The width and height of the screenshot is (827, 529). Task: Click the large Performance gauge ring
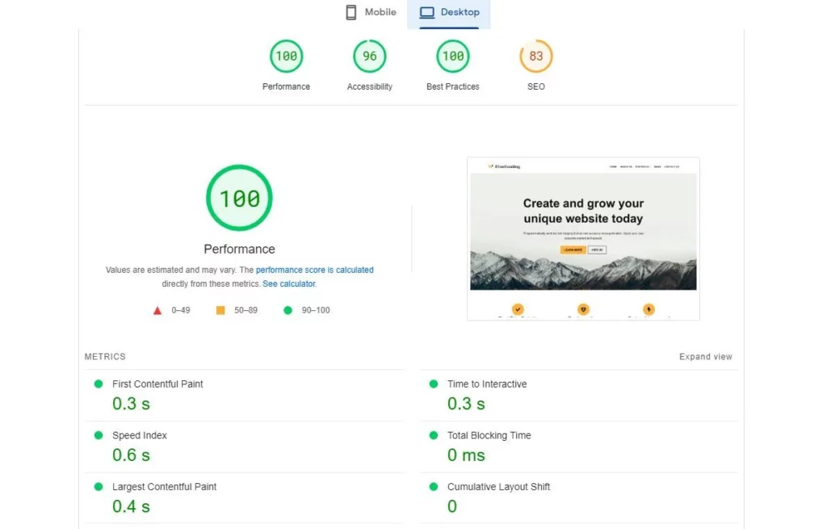239,197
